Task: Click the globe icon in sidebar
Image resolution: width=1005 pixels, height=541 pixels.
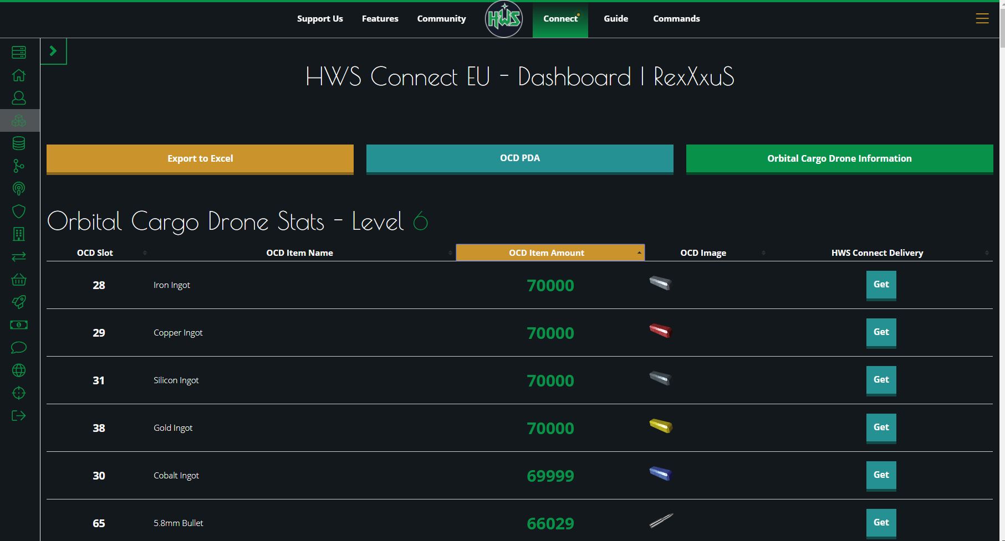Action: [x=19, y=370]
